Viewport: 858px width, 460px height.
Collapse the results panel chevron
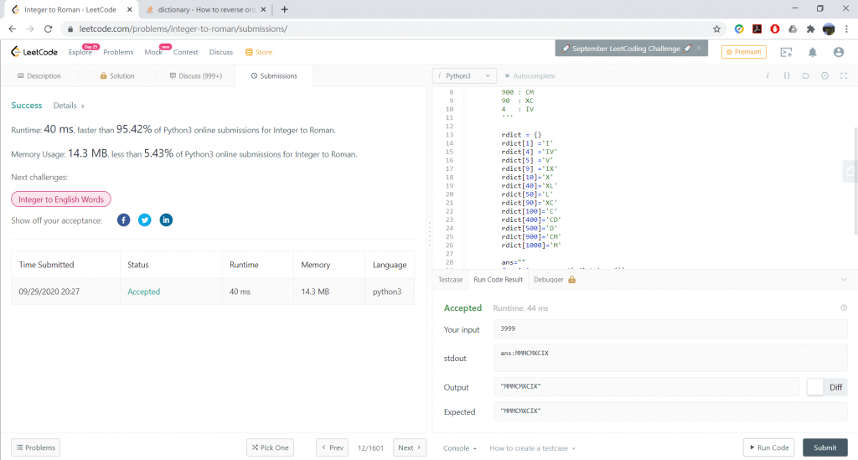(844, 280)
